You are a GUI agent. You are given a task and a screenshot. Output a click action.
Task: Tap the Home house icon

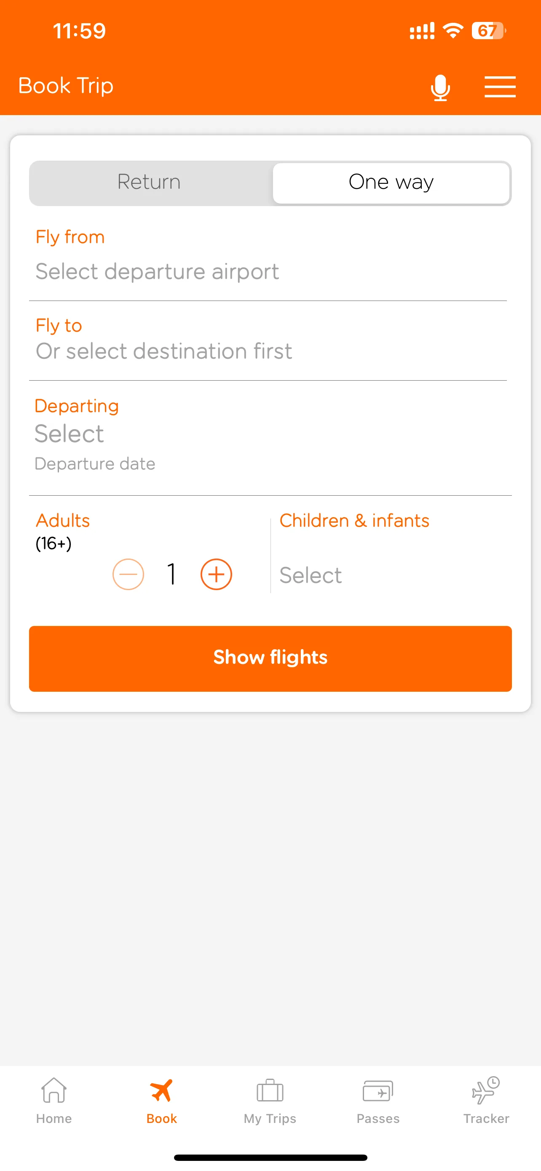[x=54, y=1090]
